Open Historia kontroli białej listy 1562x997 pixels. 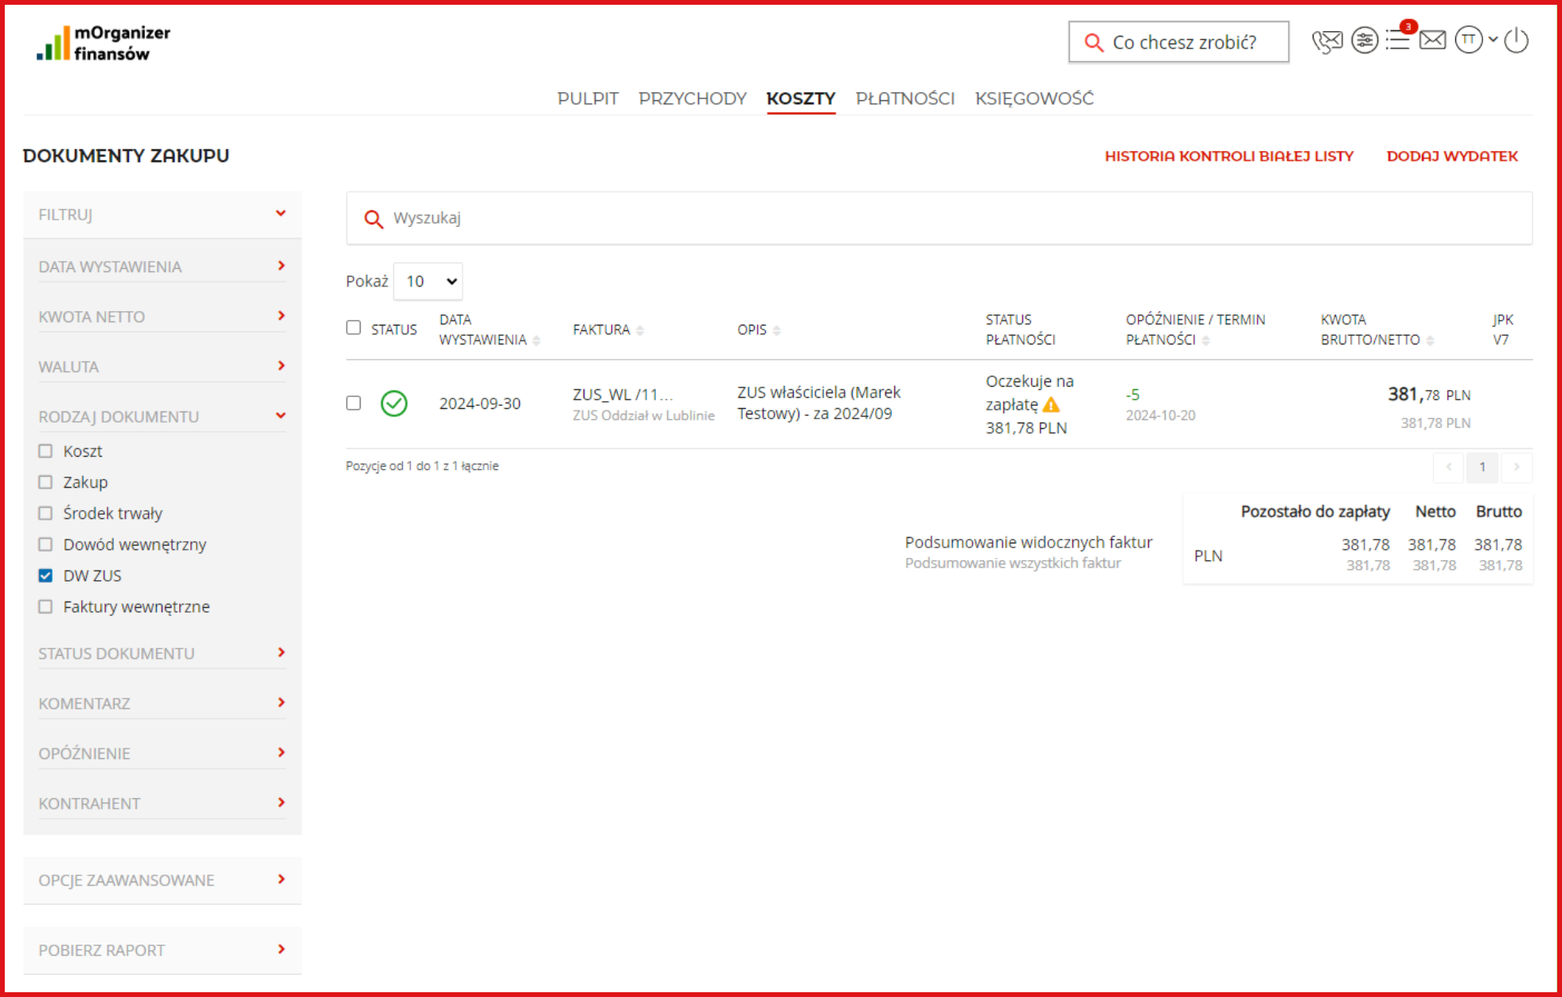click(1228, 156)
